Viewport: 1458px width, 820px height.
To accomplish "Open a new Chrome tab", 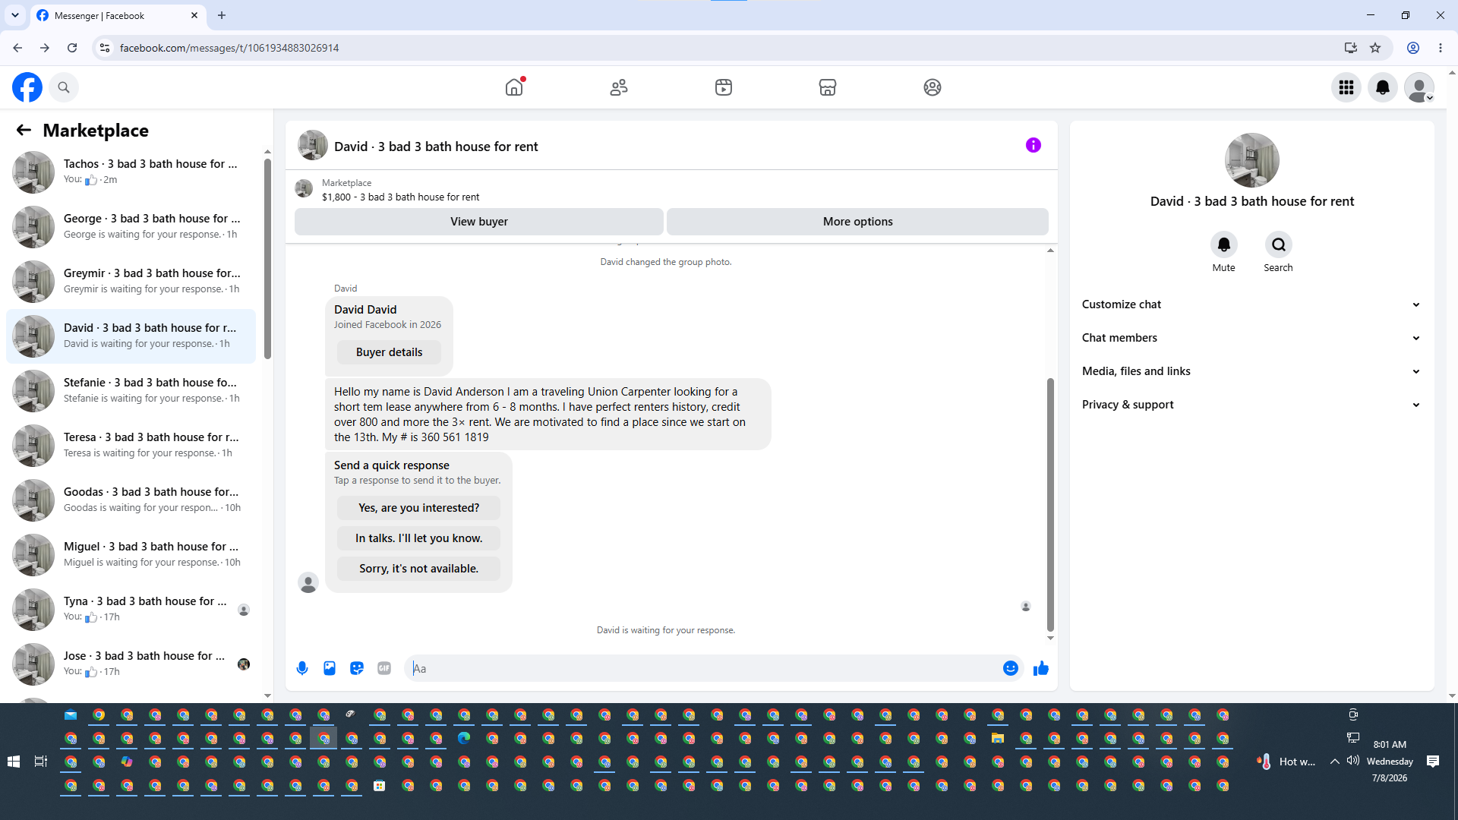I will [x=222, y=15].
